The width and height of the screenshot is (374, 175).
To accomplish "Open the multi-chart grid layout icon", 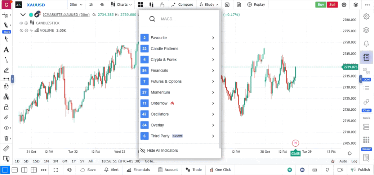I will point(140,5).
